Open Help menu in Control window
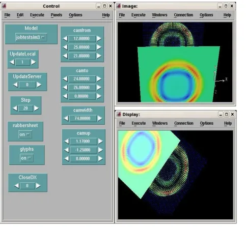Screen dimensions: 246x227 click(x=106, y=15)
